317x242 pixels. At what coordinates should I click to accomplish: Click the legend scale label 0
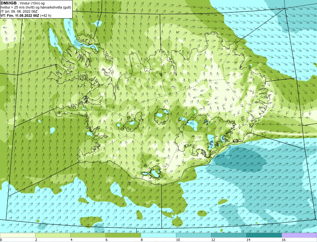pos(1,240)
